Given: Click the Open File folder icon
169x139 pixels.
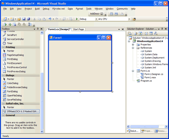Looking at the screenshot, I should coord(19,19).
